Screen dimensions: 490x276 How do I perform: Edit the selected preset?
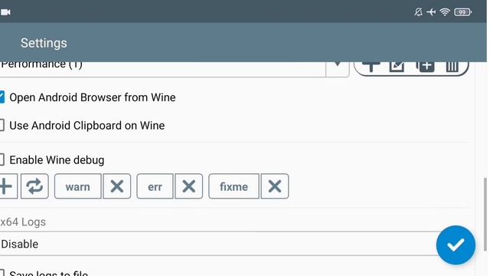(x=397, y=66)
